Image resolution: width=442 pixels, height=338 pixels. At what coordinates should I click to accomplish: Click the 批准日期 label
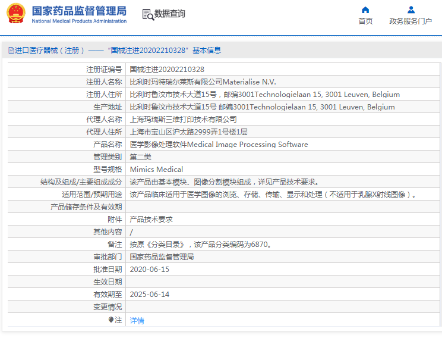click(108, 270)
